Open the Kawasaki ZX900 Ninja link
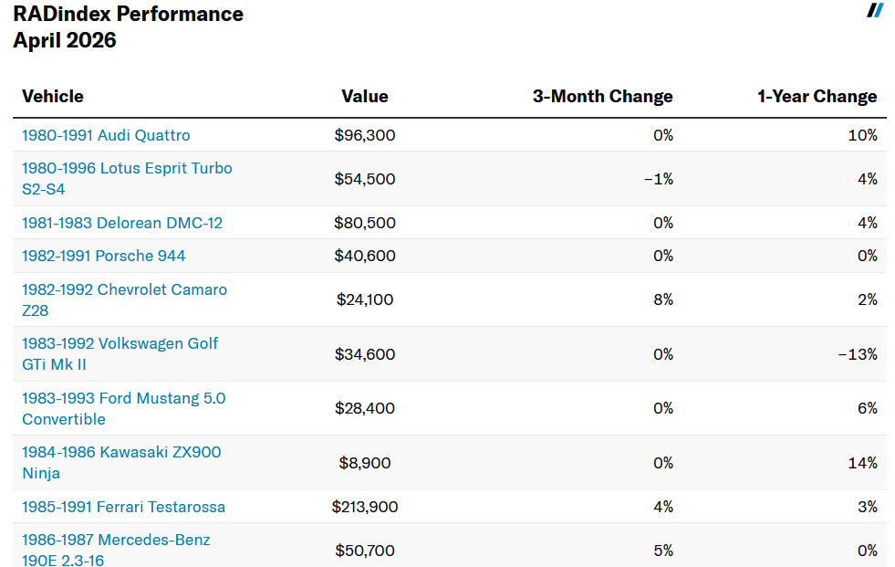Viewport: 895px width, 567px height. [x=121, y=462]
